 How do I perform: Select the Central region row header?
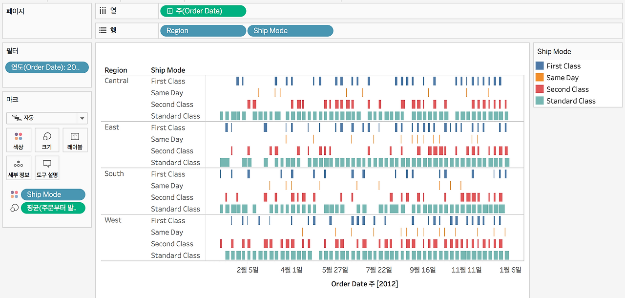click(x=117, y=81)
